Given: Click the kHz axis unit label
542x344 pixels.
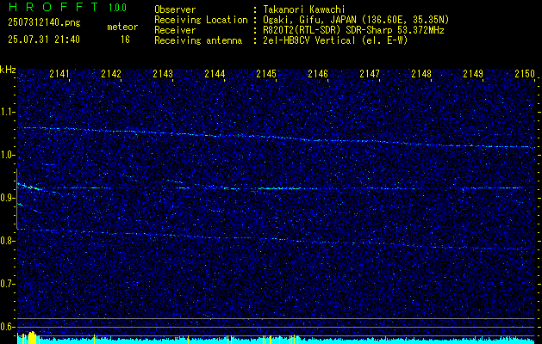Looking at the screenshot, I should [x=8, y=70].
